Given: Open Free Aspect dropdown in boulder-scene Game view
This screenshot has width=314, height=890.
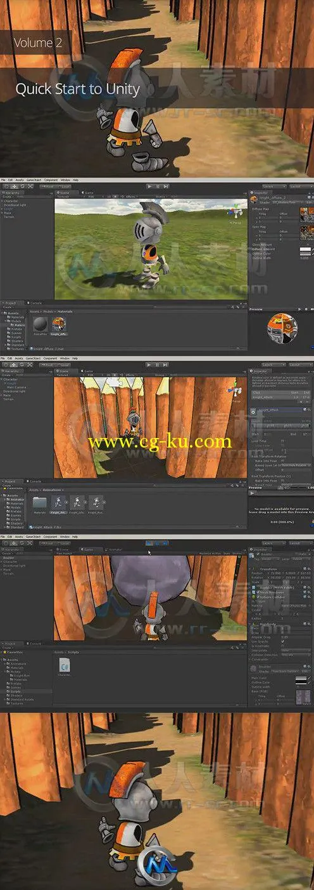Looking at the screenshot, I should pyautogui.click(x=63, y=554).
